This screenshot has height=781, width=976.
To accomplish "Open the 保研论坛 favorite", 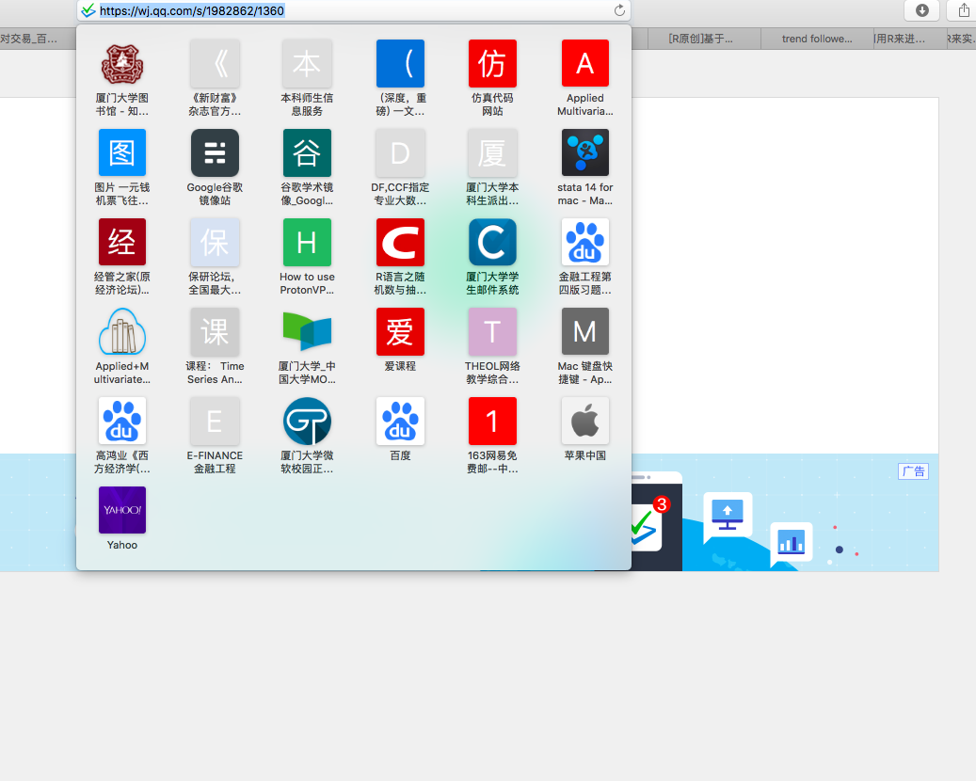I will (215, 256).
